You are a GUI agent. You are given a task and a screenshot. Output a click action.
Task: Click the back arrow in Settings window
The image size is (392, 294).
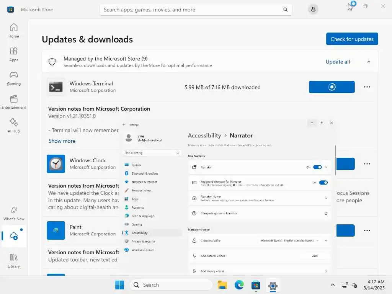[124, 124]
